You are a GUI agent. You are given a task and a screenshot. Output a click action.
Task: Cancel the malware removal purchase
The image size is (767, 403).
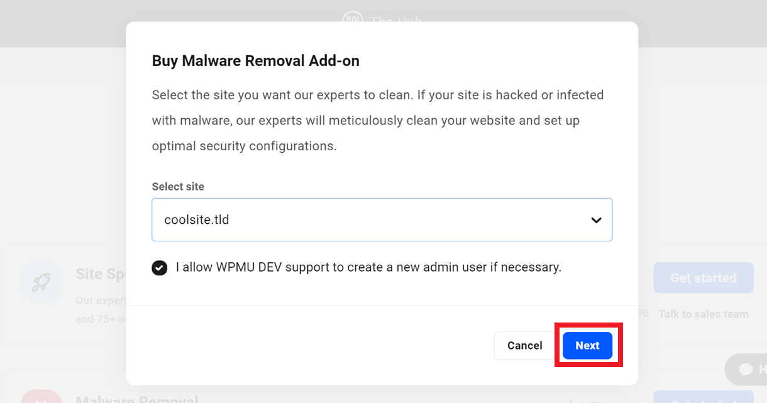click(x=524, y=346)
